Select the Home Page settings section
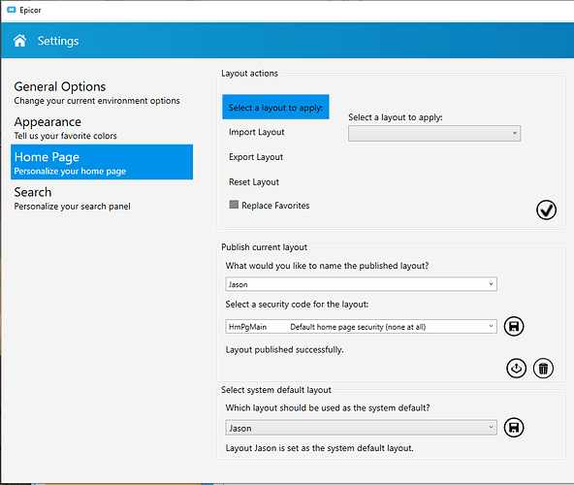 [x=102, y=162]
